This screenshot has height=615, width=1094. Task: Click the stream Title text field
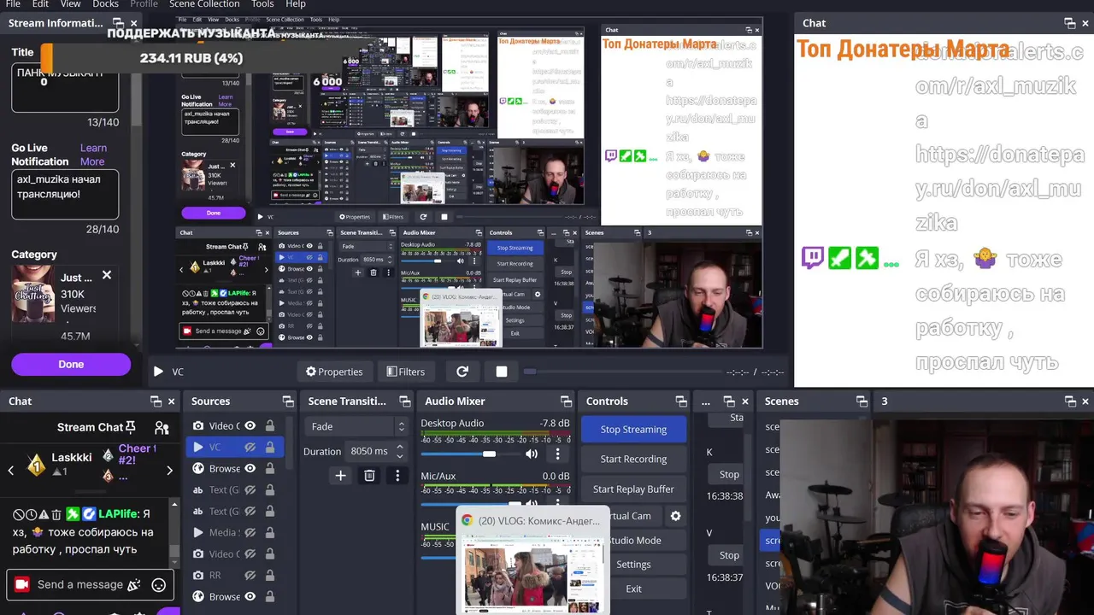pos(65,89)
